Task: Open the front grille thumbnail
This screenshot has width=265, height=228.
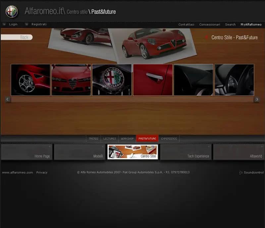Action: pos(71,80)
